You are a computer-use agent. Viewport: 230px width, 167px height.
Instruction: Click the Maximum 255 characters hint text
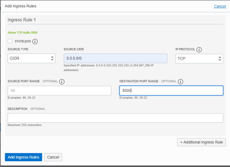25,125
